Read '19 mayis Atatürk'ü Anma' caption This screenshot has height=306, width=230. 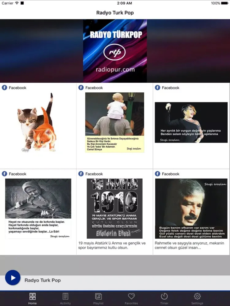[x=112, y=245]
